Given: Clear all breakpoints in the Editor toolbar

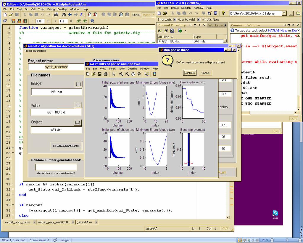Looking at the screenshot, I should pos(95,15).
